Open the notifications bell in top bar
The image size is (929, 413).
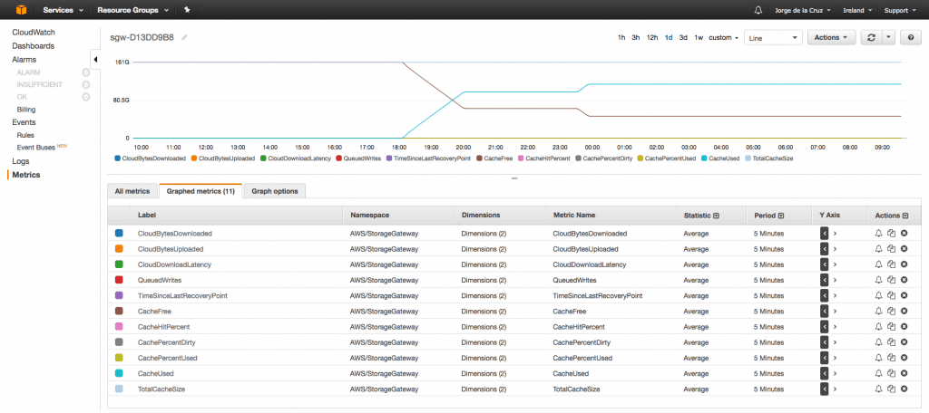(758, 10)
